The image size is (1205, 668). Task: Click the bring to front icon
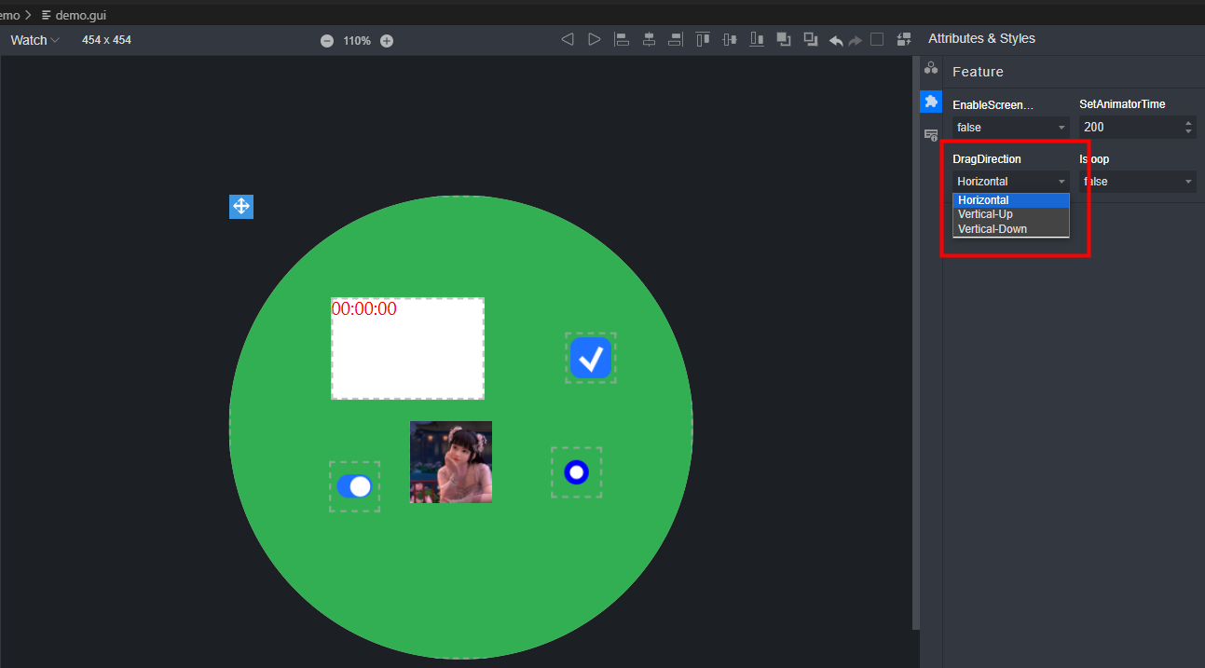784,39
